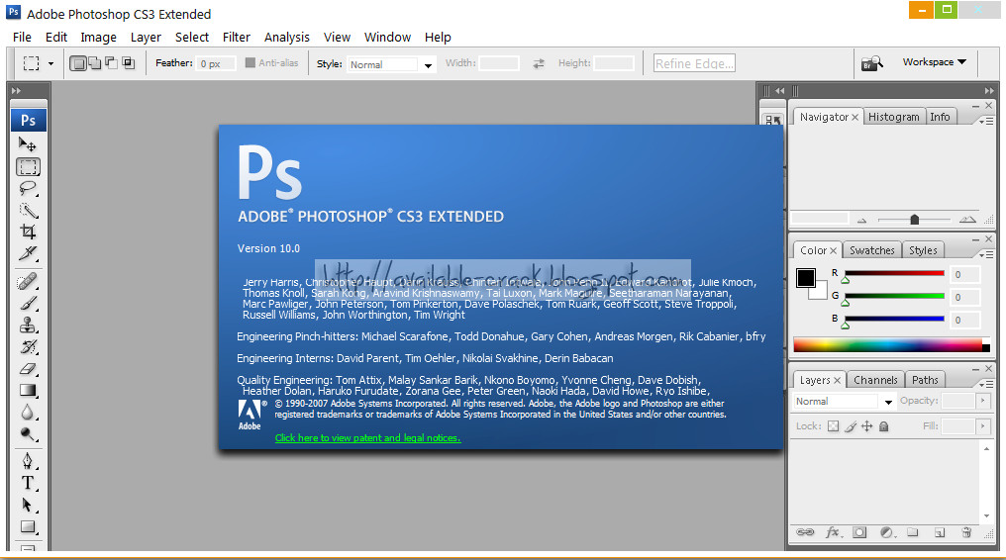Choose Intersect with selection mode
The height and width of the screenshot is (560, 1006).
(x=129, y=62)
